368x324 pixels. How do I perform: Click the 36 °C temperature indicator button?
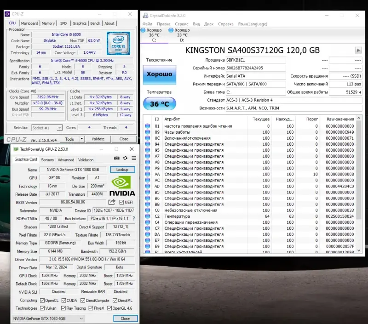pyautogui.click(x=159, y=104)
